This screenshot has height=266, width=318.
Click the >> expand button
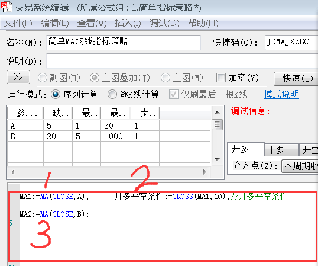click(18, 77)
